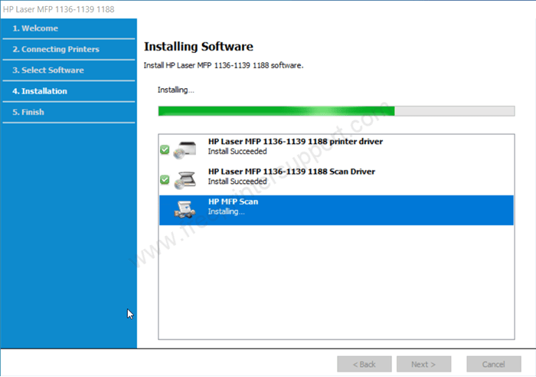Click the Installing Software heading

pos(198,47)
